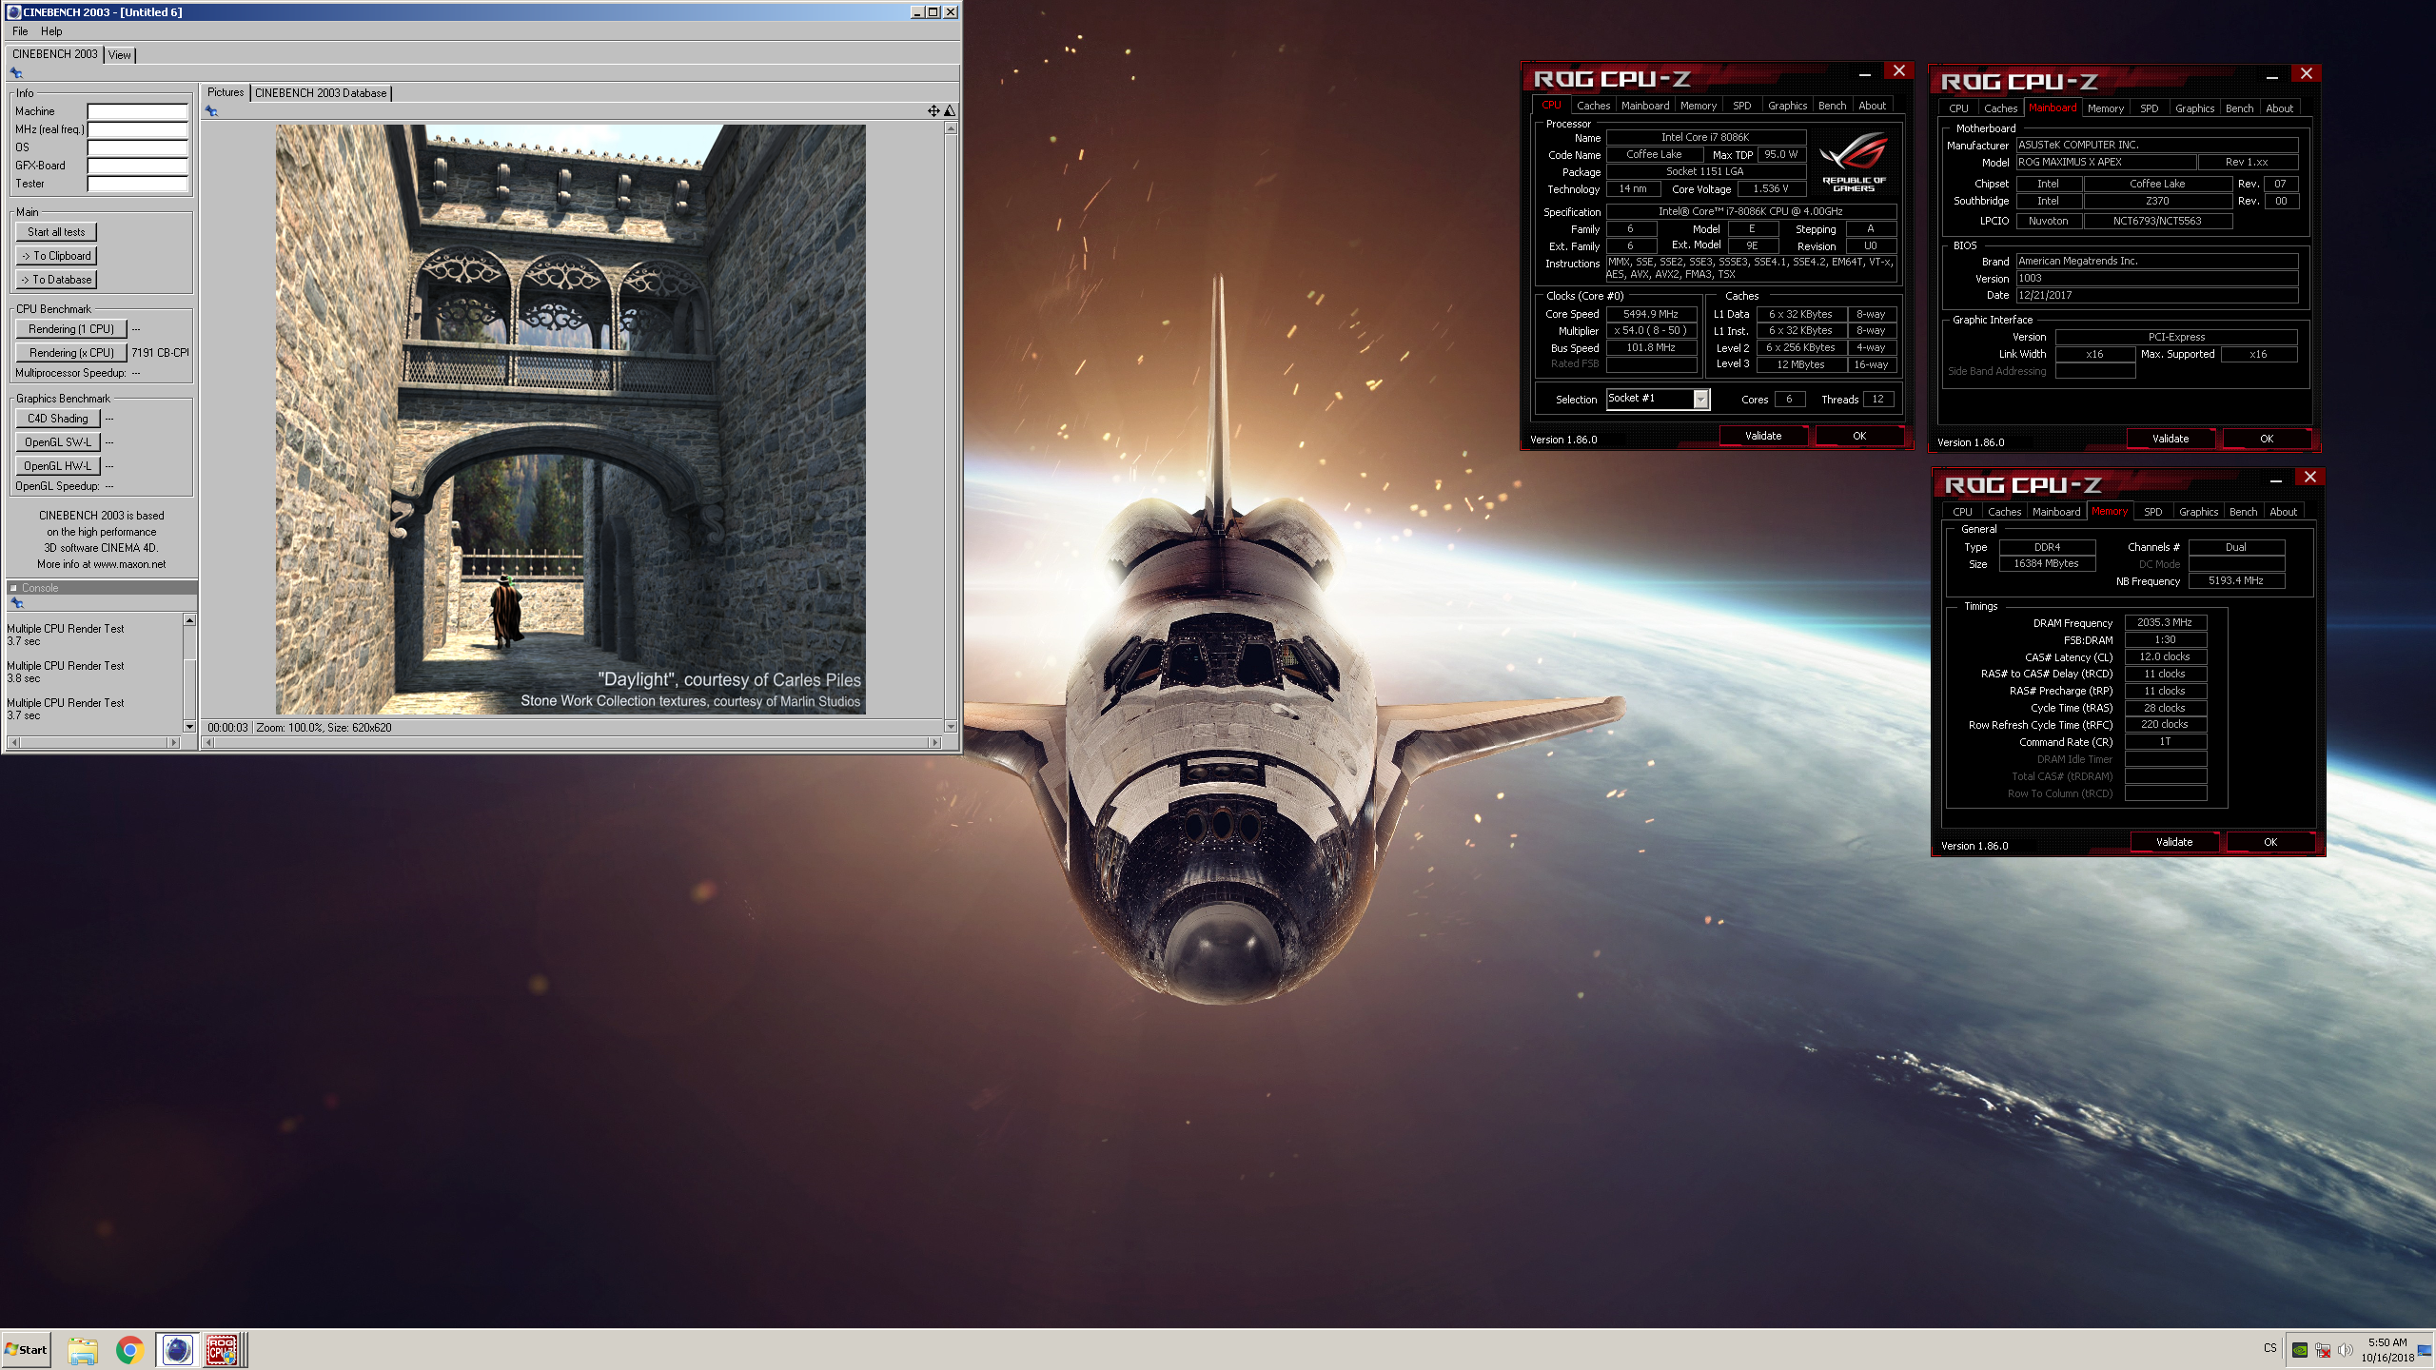The width and height of the screenshot is (2436, 1370).
Task: Click Start all tests button
Action: [x=56, y=232]
